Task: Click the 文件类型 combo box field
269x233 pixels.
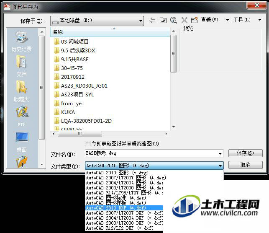Action: pyautogui.click(x=154, y=166)
